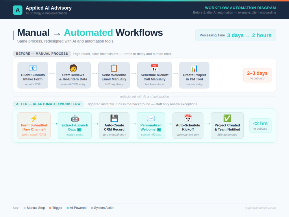Click the envelope icon on Client Submits Intake Form

33,68
